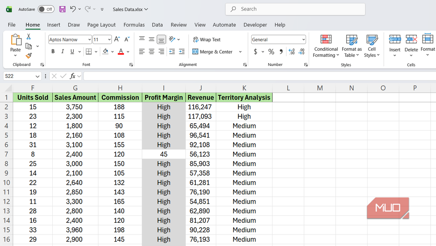Apply Percent Style format

pos(271,52)
